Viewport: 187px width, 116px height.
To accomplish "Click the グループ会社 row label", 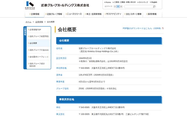I will [62, 88].
